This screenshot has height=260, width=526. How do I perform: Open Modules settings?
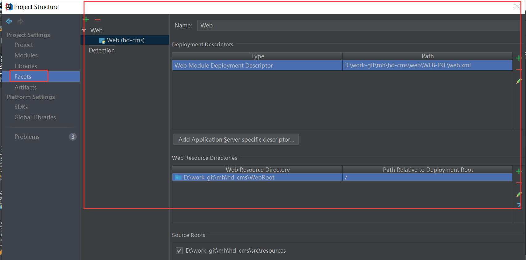(x=26, y=55)
